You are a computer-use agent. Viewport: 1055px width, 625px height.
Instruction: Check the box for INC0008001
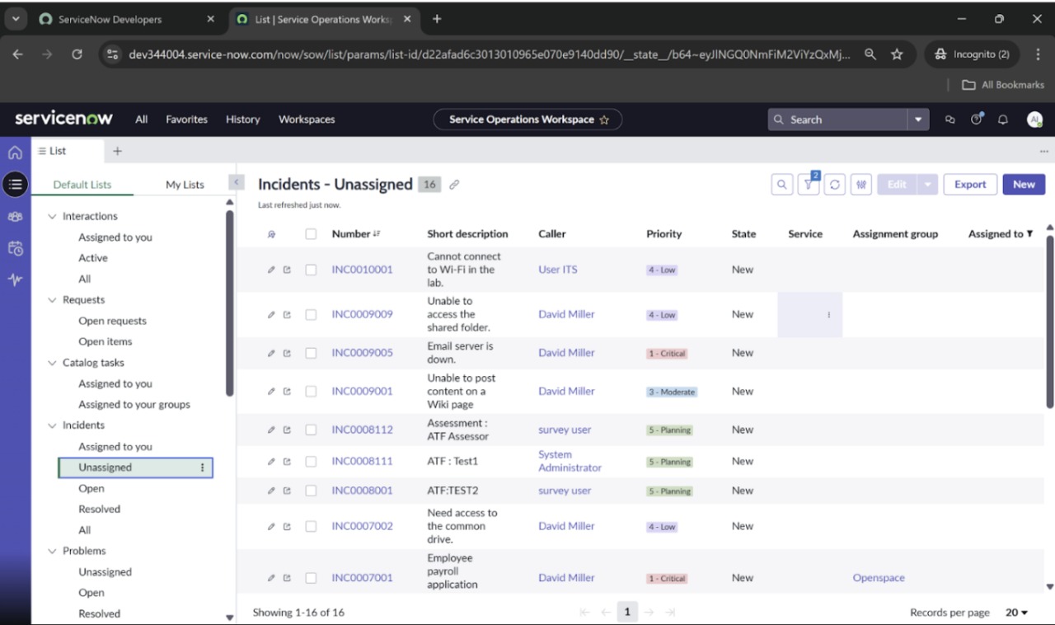click(x=311, y=491)
